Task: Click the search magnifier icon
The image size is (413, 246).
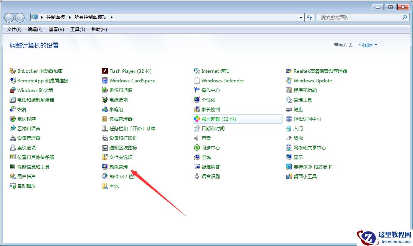Action: pyautogui.click(x=405, y=18)
